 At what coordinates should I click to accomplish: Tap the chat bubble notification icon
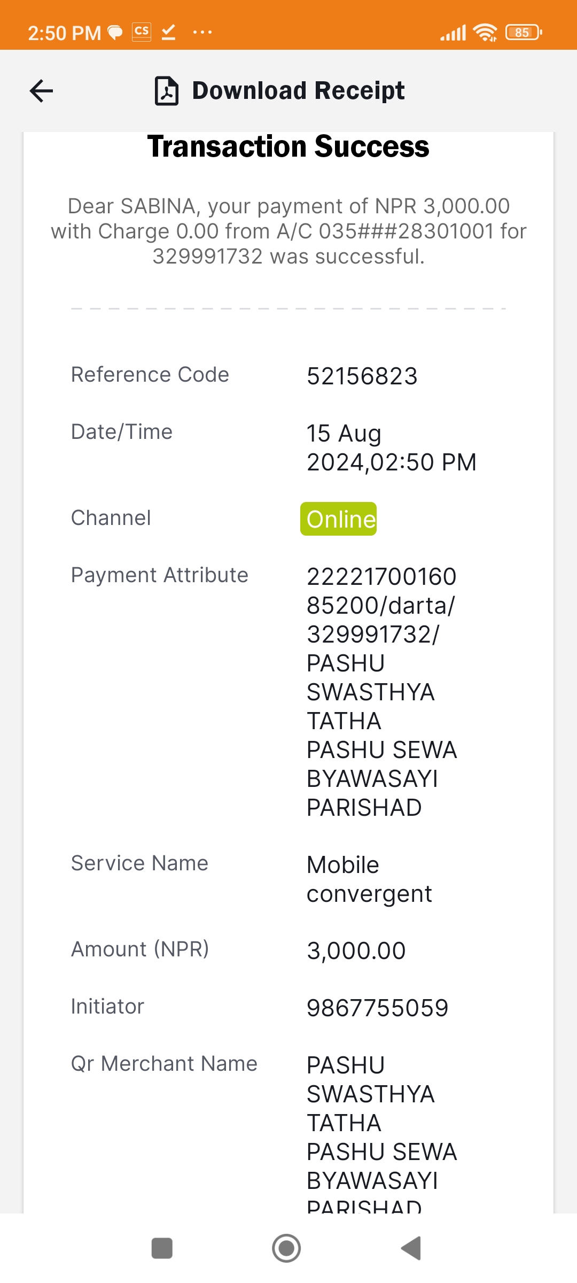[x=115, y=33]
